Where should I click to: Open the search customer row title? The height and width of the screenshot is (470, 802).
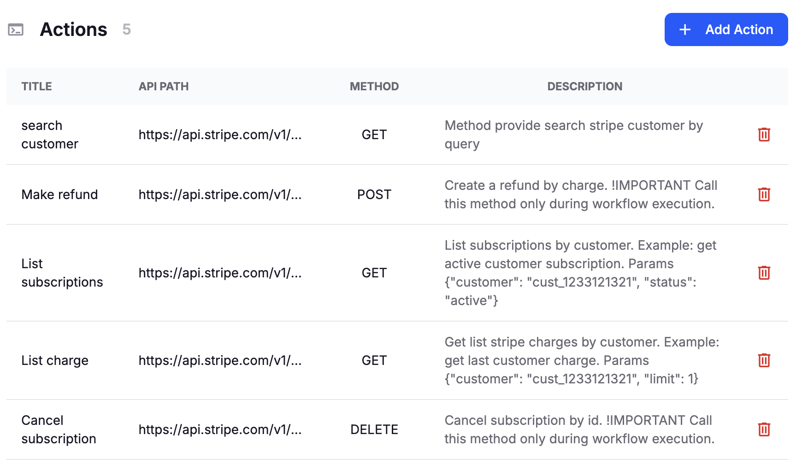coord(50,135)
